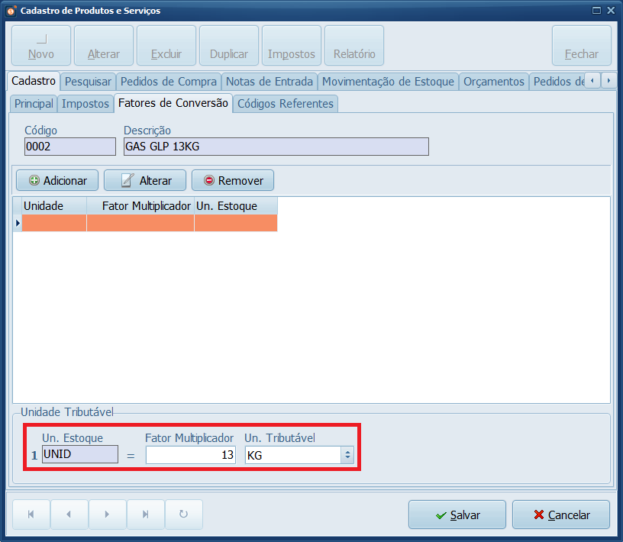Save changes with Salvar button
Viewport: 623px width, 542px height.
click(x=457, y=515)
